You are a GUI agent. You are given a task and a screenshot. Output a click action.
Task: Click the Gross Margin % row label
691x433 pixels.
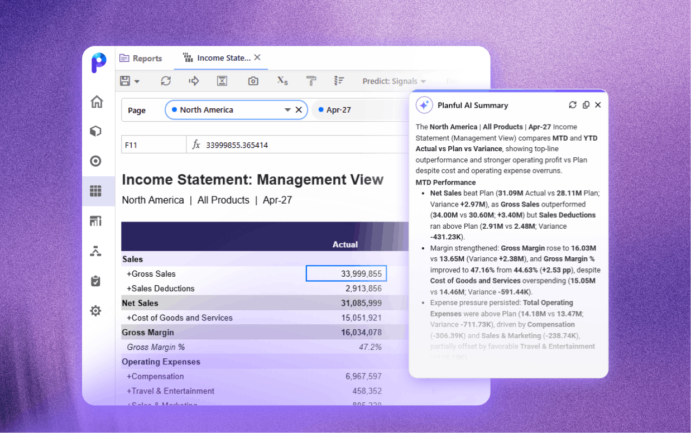pos(156,347)
